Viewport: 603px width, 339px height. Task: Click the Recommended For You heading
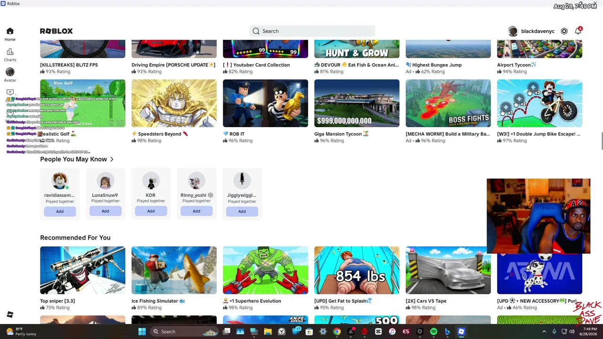pyautogui.click(x=75, y=238)
